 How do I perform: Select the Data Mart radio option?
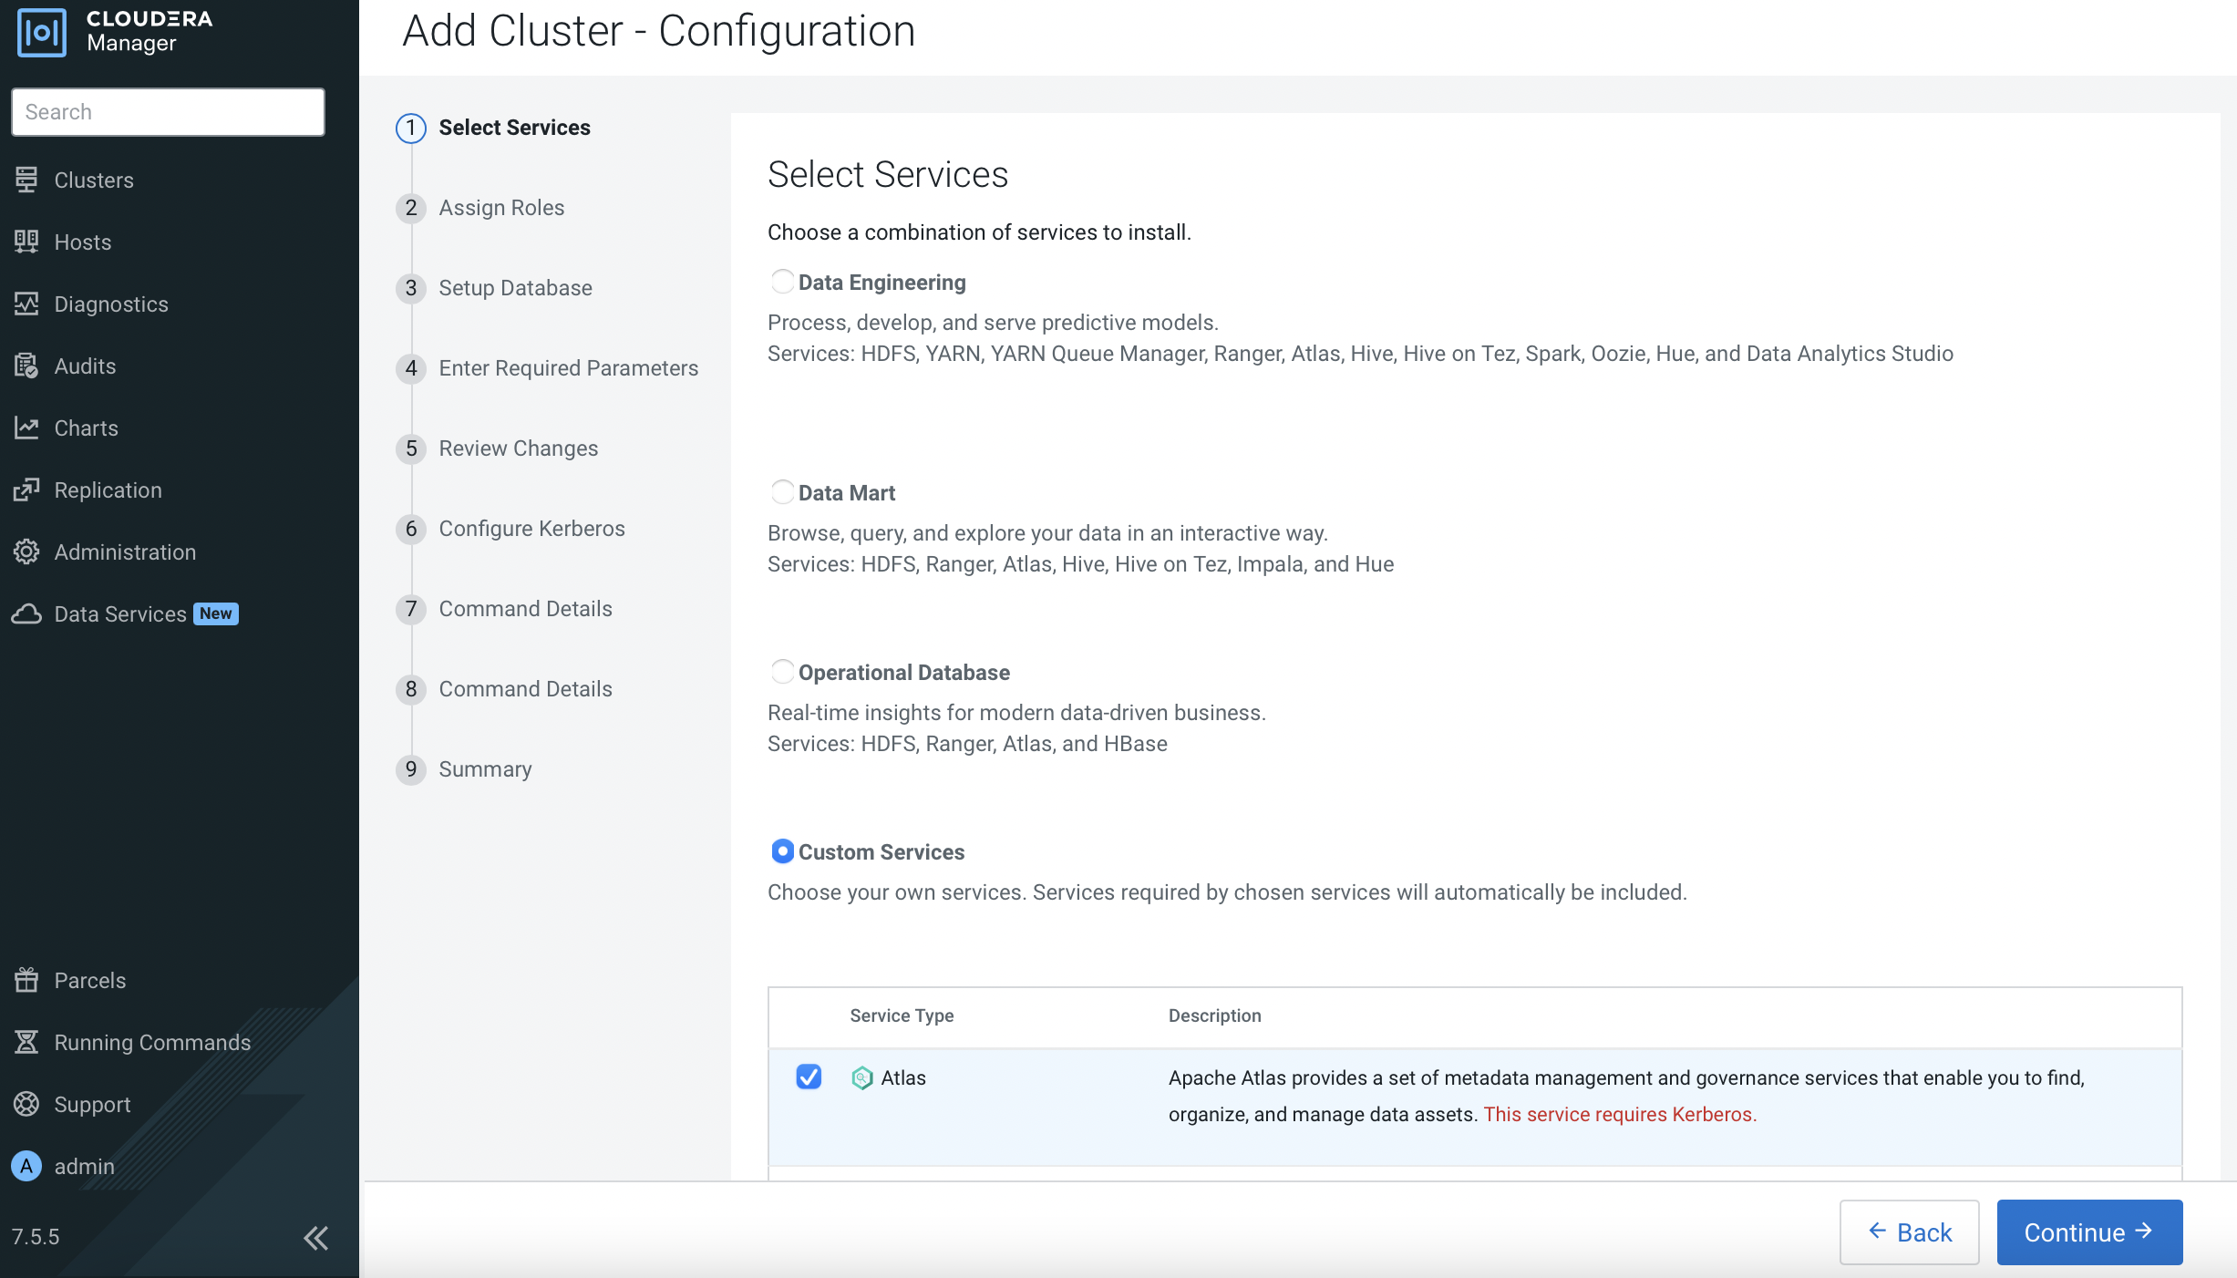(782, 492)
